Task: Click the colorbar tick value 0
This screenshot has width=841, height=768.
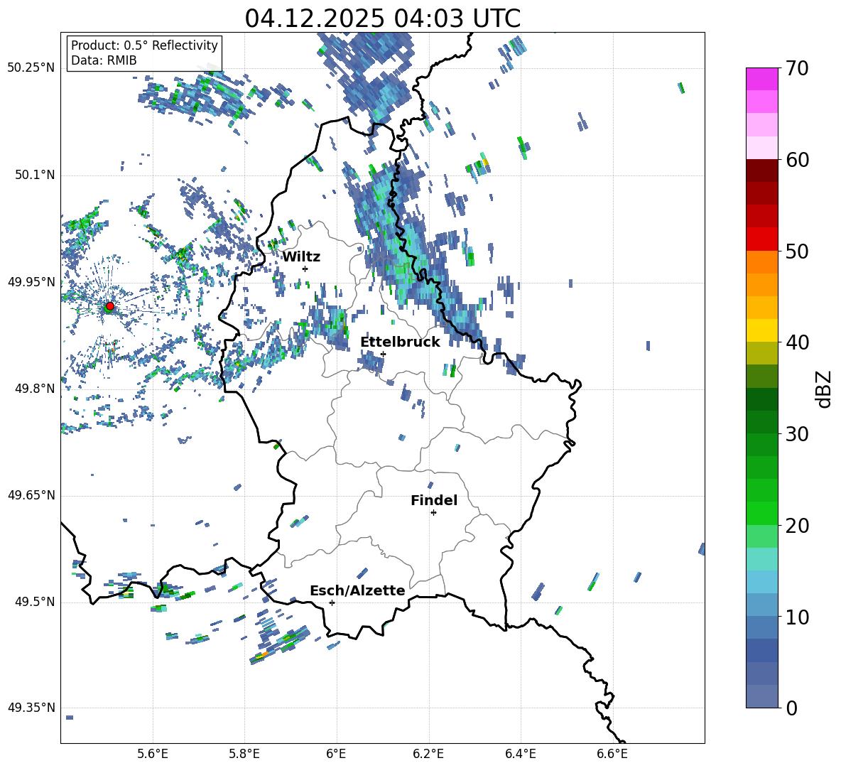Action: click(x=791, y=708)
